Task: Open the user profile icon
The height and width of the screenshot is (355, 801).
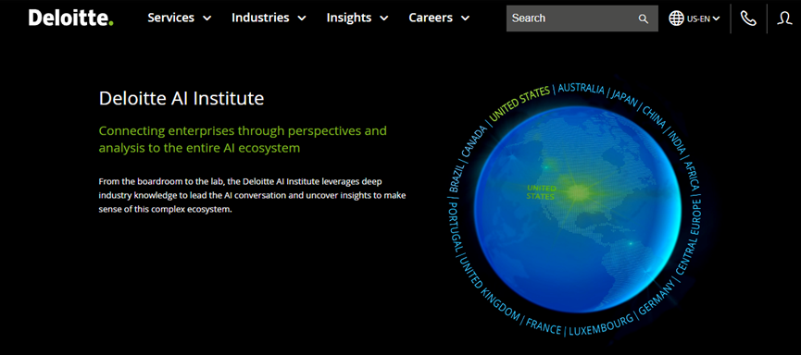Action: coord(784,18)
